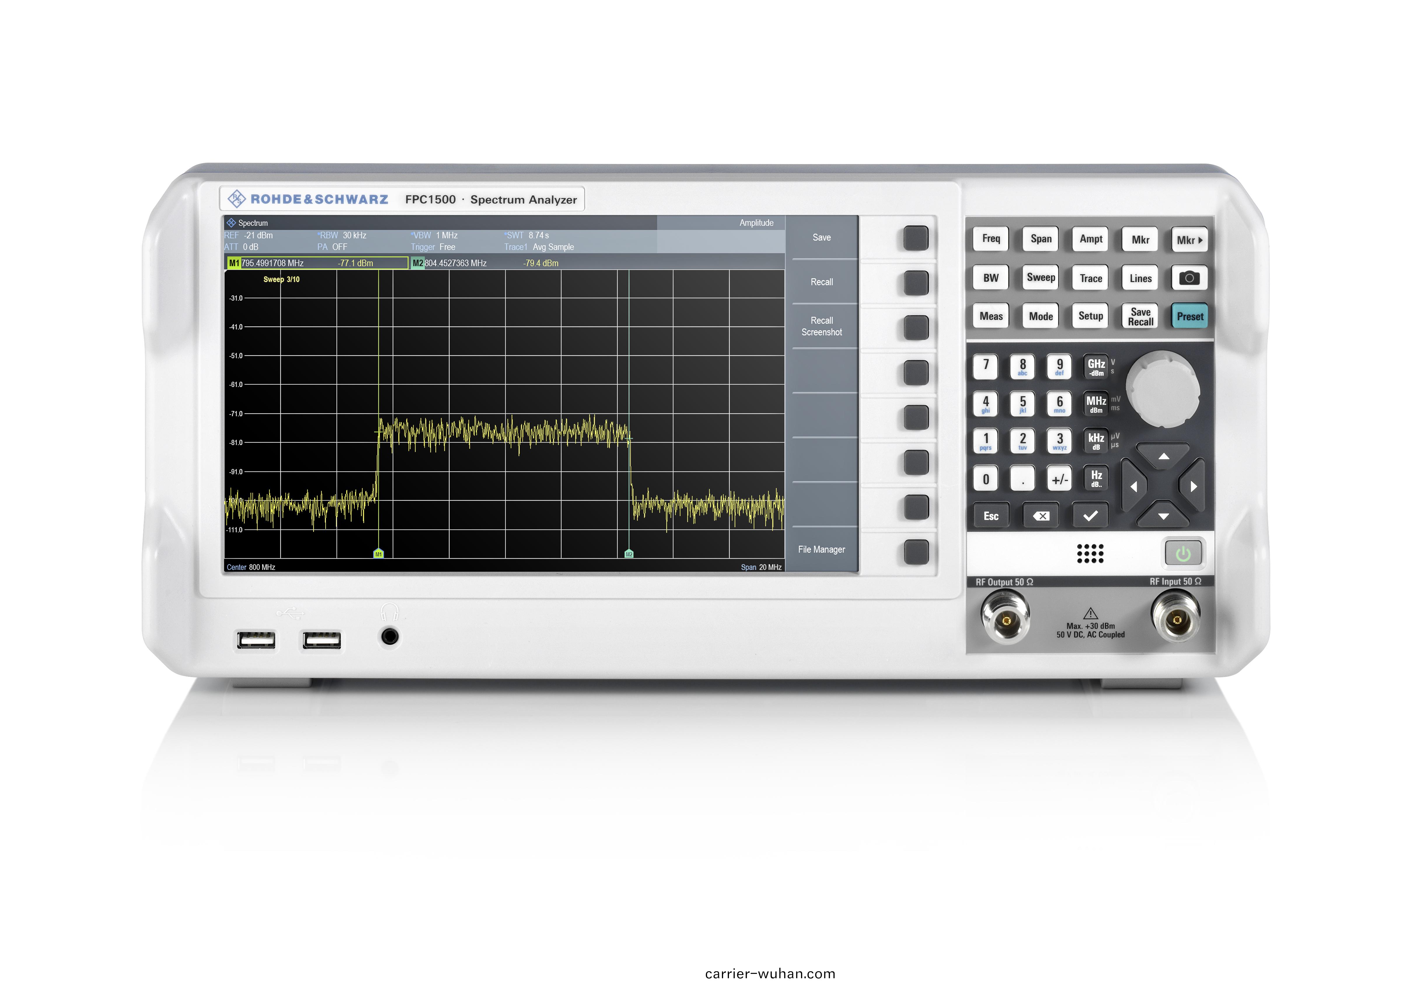The width and height of the screenshot is (1410, 987).
Task: Tap the M2 marker on trace
Action: pos(628,553)
